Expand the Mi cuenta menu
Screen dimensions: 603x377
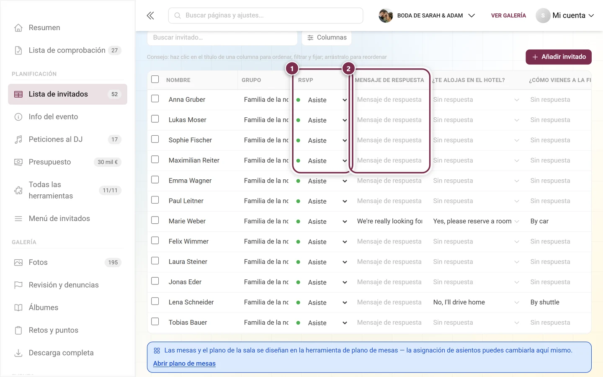tap(565, 15)
